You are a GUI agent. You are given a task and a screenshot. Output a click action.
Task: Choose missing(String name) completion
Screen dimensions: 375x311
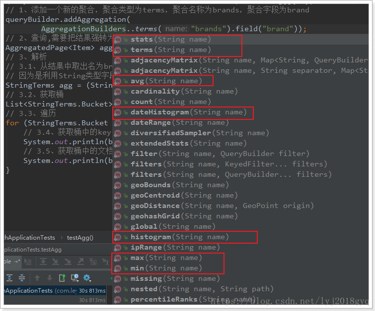pos(240,279)
